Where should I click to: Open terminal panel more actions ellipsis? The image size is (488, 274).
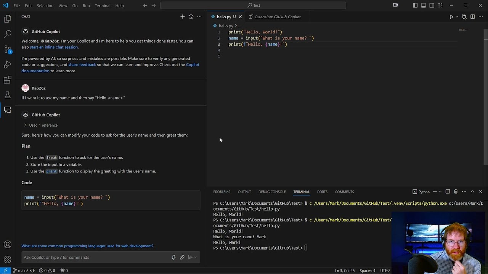pos(464,192)
